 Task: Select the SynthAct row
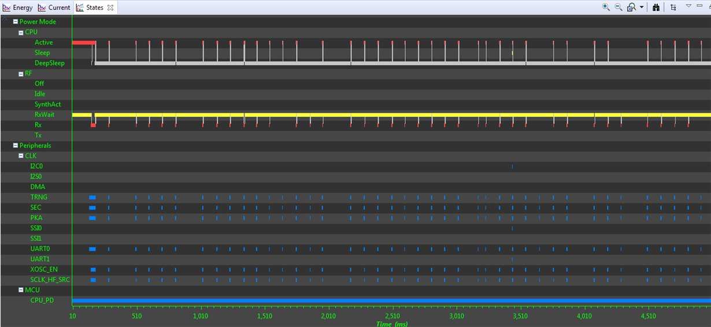tap(47, 105)
